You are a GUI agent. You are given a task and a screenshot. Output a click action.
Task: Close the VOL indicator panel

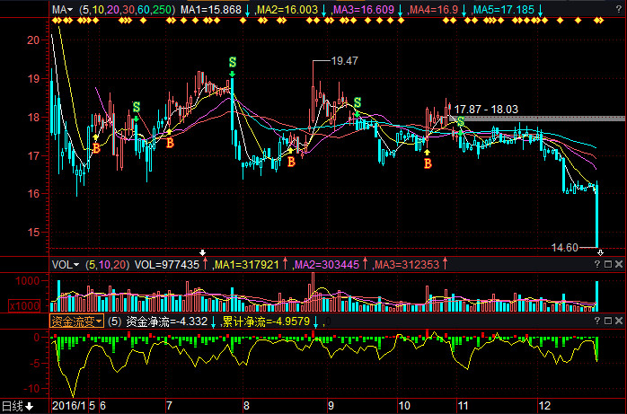tap(620, 265)
